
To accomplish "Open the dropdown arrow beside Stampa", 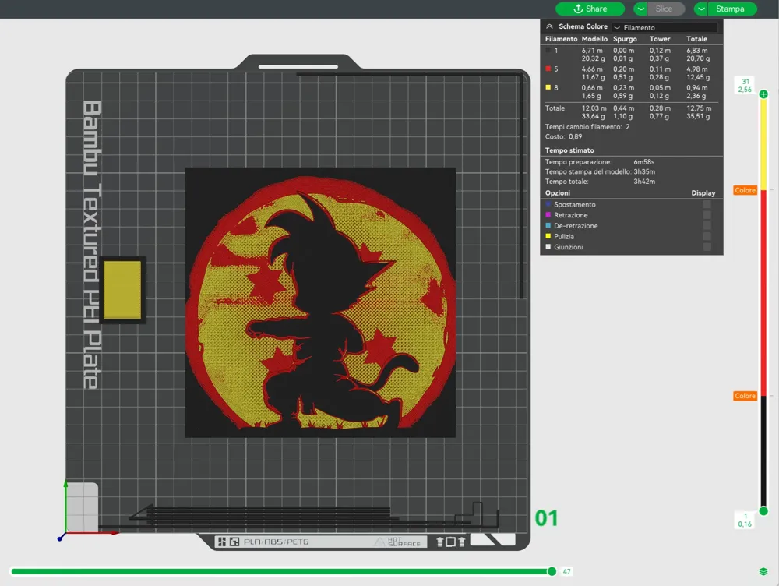I will (x=700, y=9).
